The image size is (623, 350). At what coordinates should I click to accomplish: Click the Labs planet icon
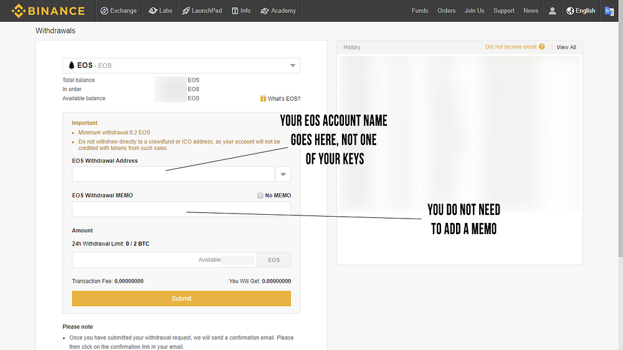pyautogui.click(x=153, y=11)
